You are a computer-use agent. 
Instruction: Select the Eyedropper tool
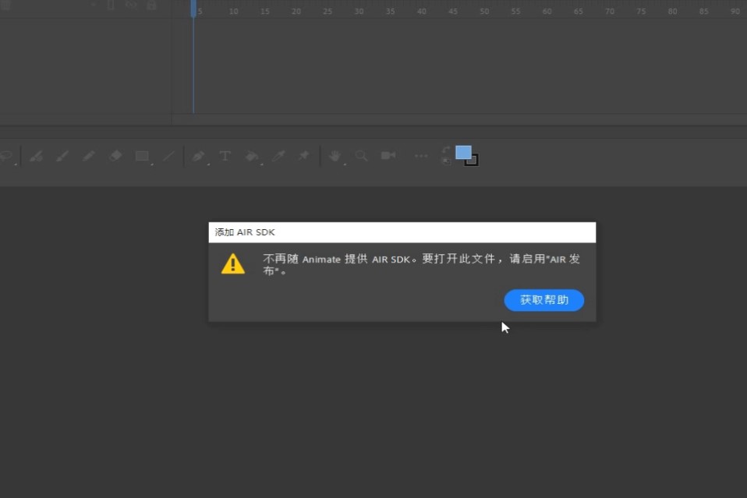[278, 156]
